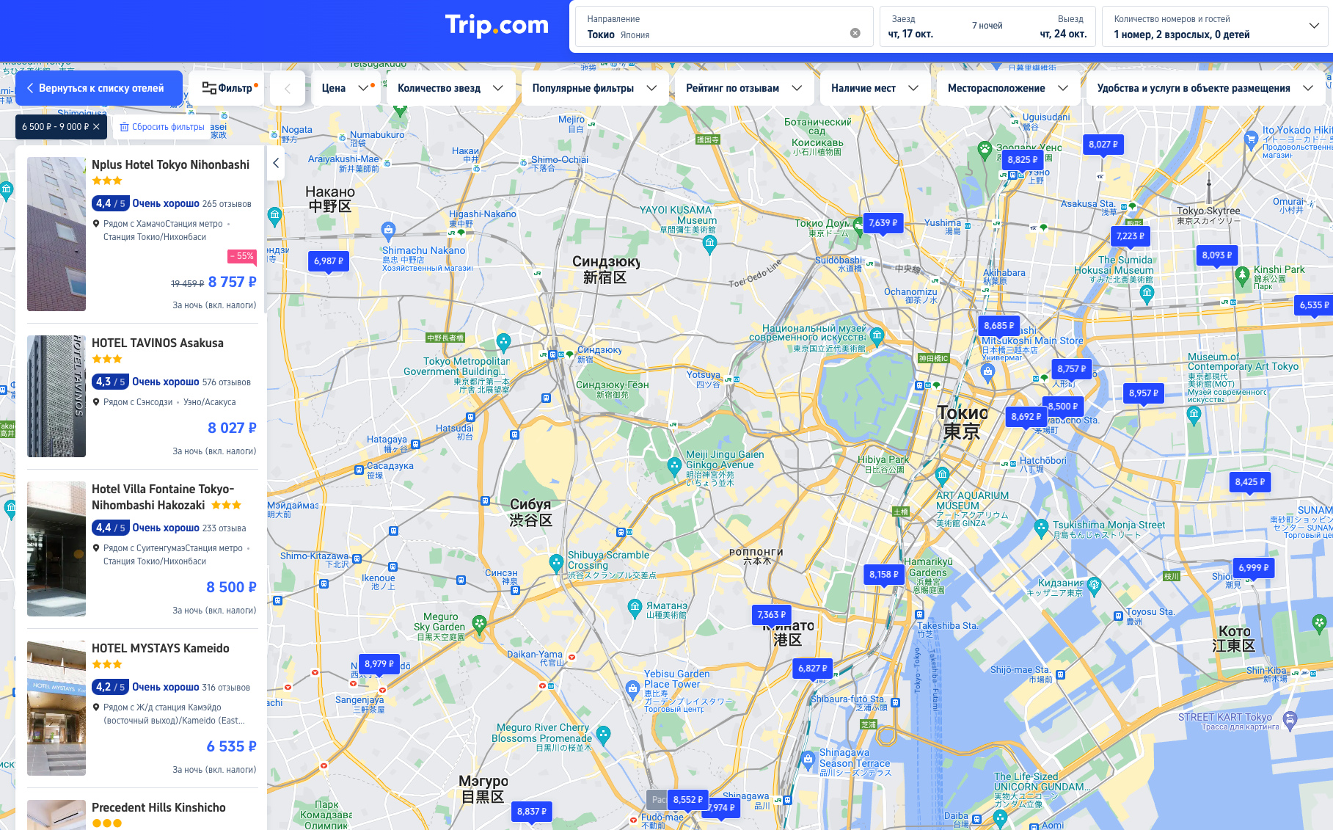1333x830 pixels.
Task: Open Nplus Hotel Tokyo Nihonbashi photo
Action: (56, 234)
